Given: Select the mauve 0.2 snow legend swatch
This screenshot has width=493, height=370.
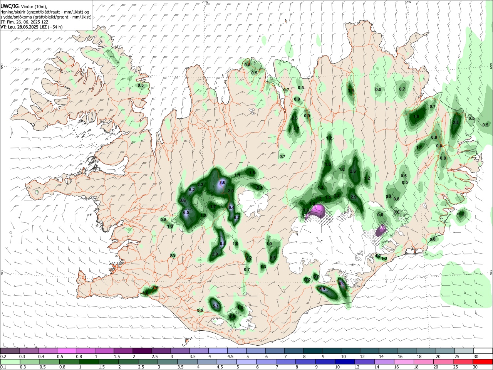Looking at the screenshot, I should click(10, 351).
